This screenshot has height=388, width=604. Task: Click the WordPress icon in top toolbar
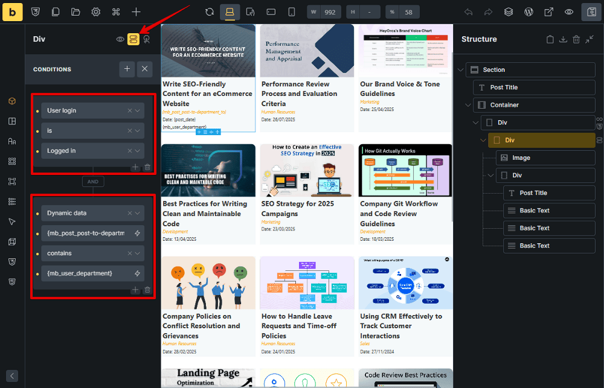tap(528, 12)
